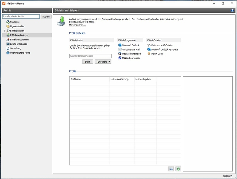Expand the E-Mails suchen tree node
237x179 pixels.
click(x=5, y=31)
